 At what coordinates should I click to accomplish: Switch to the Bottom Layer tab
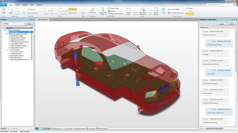(x=57, y=129)
